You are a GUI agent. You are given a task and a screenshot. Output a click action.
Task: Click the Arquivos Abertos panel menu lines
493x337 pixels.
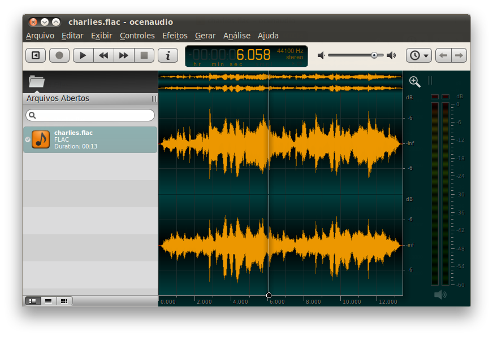point(153,98)
